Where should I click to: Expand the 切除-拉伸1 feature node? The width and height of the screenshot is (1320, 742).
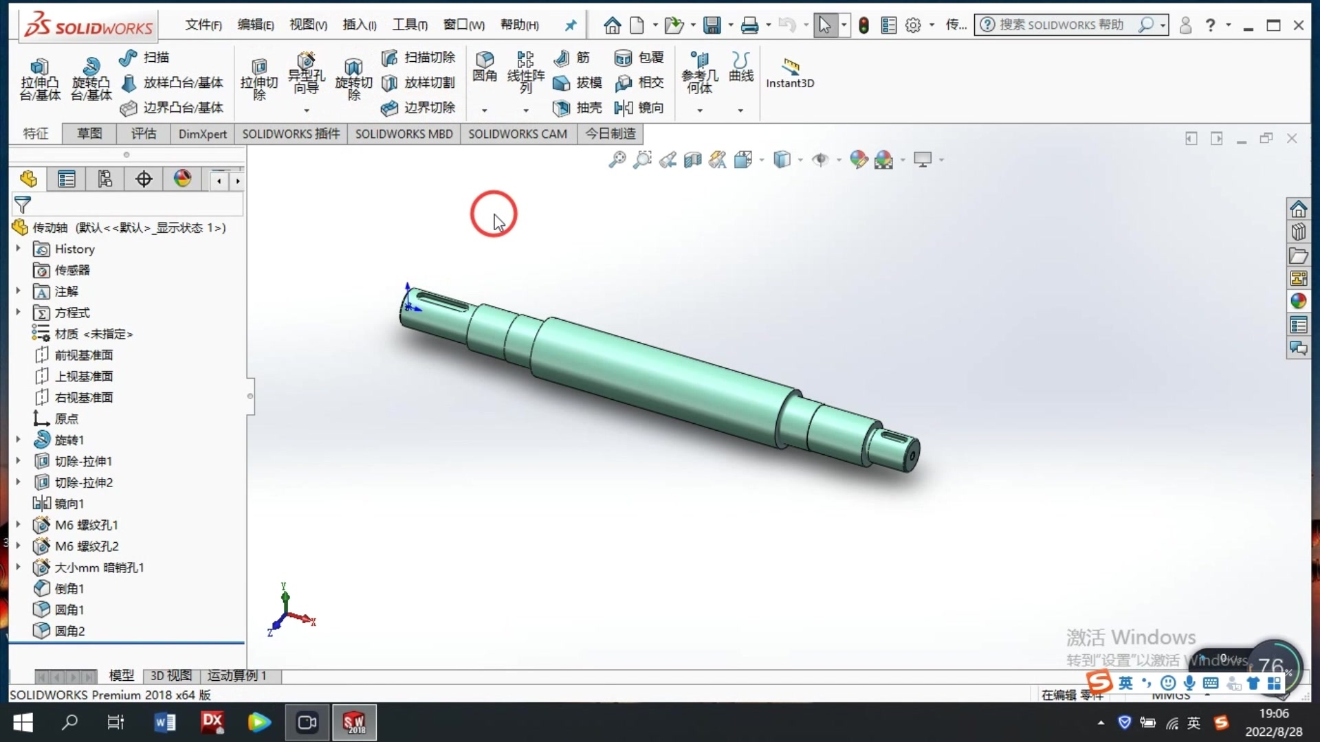pos(18,461)
